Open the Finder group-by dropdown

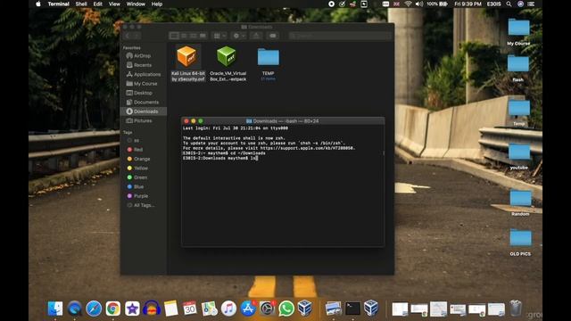pyautogui.click(x=219, y=36)
